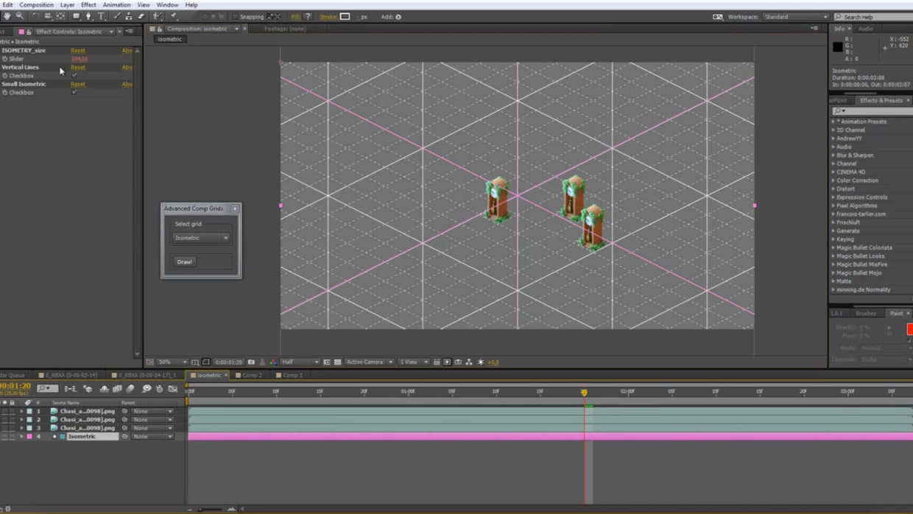Toggle the lock on the Composition viewer panel
This screenshot has height=514, width=913.
160,29
